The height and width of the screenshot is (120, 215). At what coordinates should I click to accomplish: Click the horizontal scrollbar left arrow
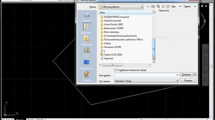click(x=100, y=65)
